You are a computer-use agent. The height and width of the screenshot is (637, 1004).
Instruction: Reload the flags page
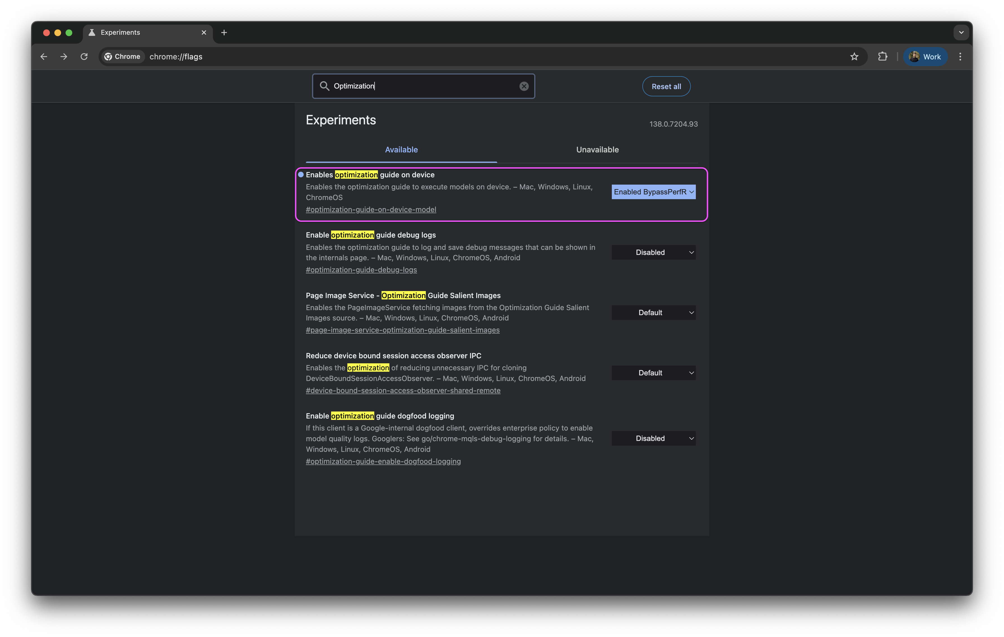[x=84, y=57]
